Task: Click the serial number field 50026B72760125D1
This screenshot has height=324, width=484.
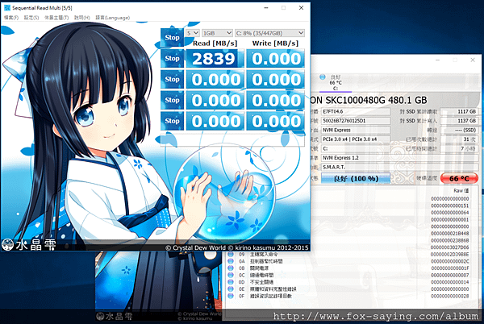Action: (356, 121)
